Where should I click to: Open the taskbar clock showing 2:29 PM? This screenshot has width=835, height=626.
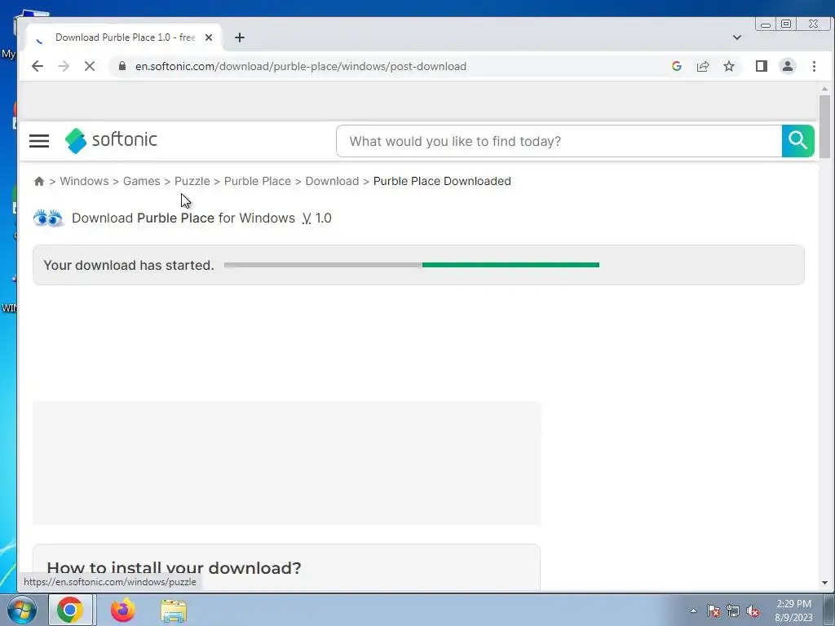click(x=793, y=611)
